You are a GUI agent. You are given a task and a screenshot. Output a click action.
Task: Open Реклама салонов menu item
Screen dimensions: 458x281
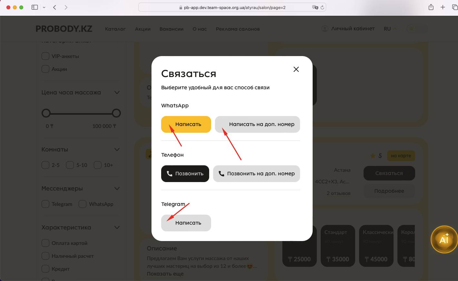coord(238,29)
